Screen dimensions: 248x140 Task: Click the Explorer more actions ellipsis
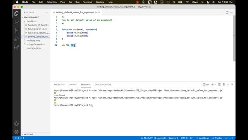click(x=46, y=12)
